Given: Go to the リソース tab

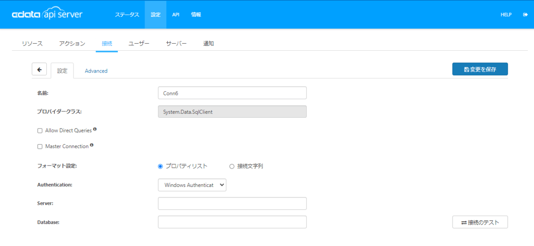Looking at the screenshot, I should 32,44.
